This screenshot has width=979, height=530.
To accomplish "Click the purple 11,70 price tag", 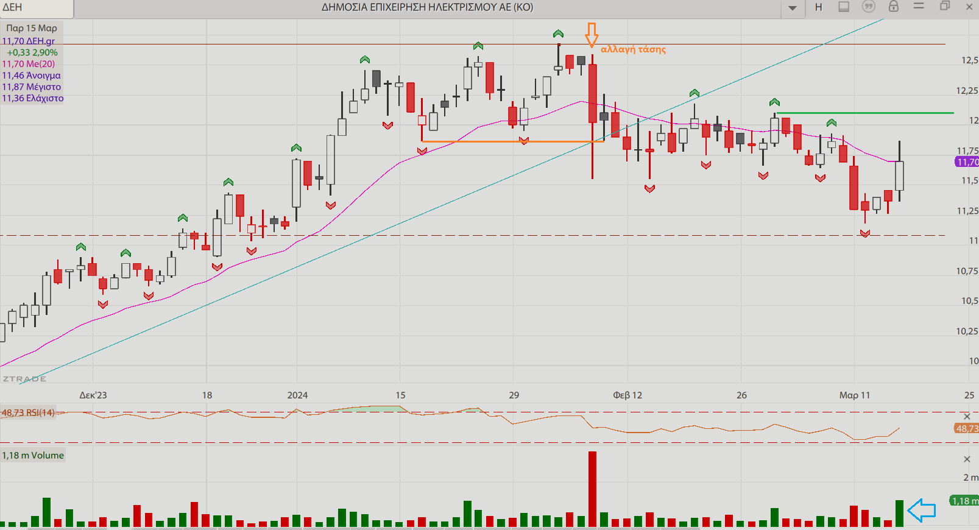I will tap(967, 162).
